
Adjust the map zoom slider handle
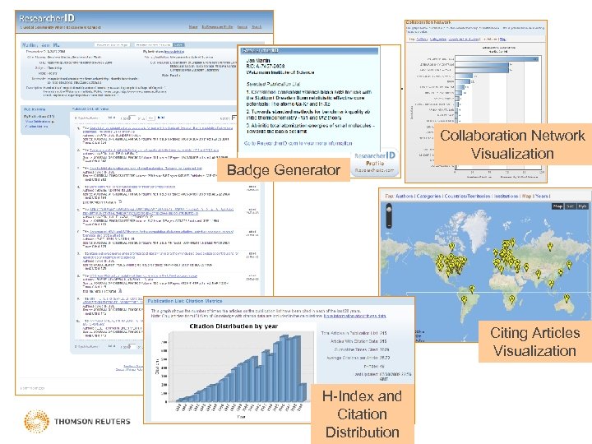click(x=389, y=209)
